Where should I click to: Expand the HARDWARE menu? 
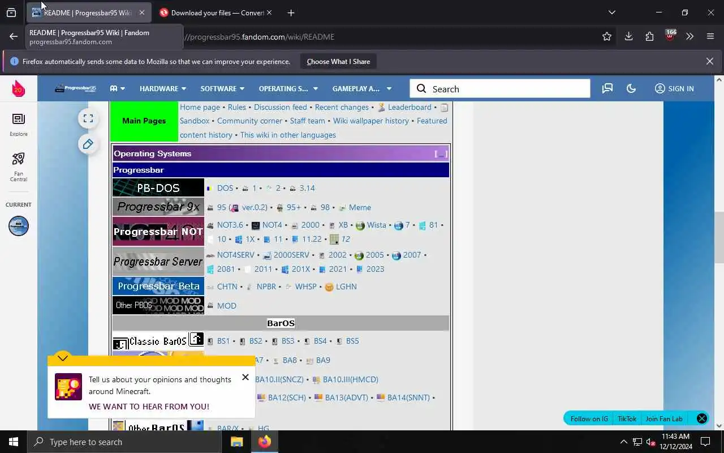(x=163, y=88)
